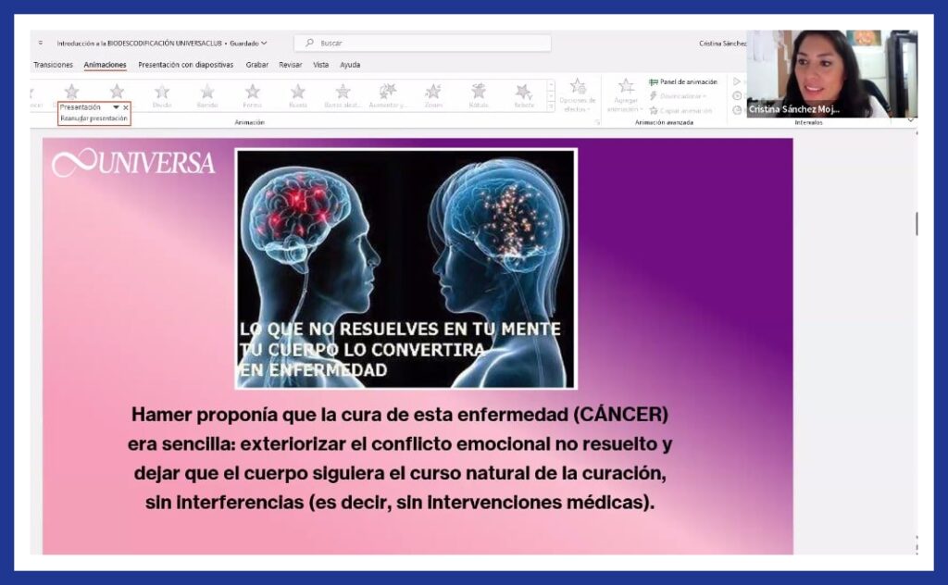Screen dimensions: 948x585
Task: Open the quick access toolbar customize menu
Action: (x=41, y=43)
